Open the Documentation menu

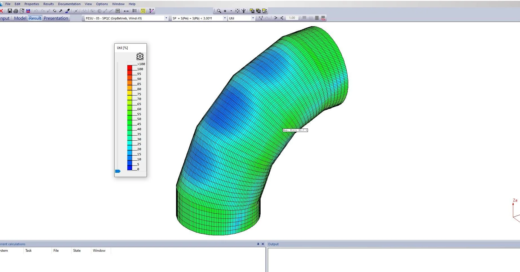pyautogui.click(x=69, y=4)
